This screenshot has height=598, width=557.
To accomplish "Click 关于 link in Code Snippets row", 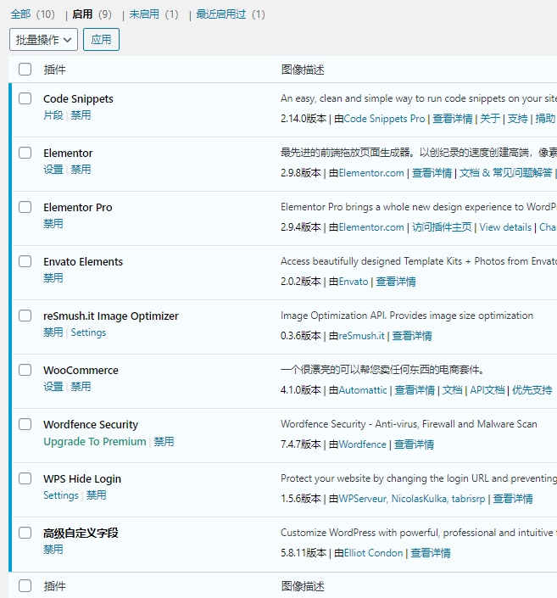I will click(x=490, y=119).
